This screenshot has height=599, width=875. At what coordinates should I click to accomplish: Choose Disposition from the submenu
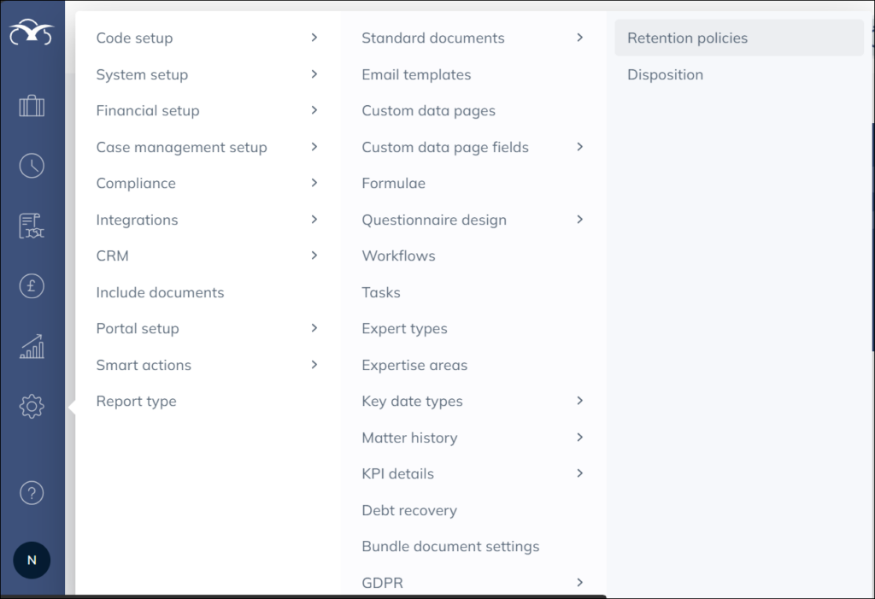[x=665, y=74]
